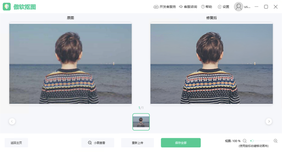Adjust the view zoom slider handle
This screenshot has width=282, height=152.
[x=252, y=141]
